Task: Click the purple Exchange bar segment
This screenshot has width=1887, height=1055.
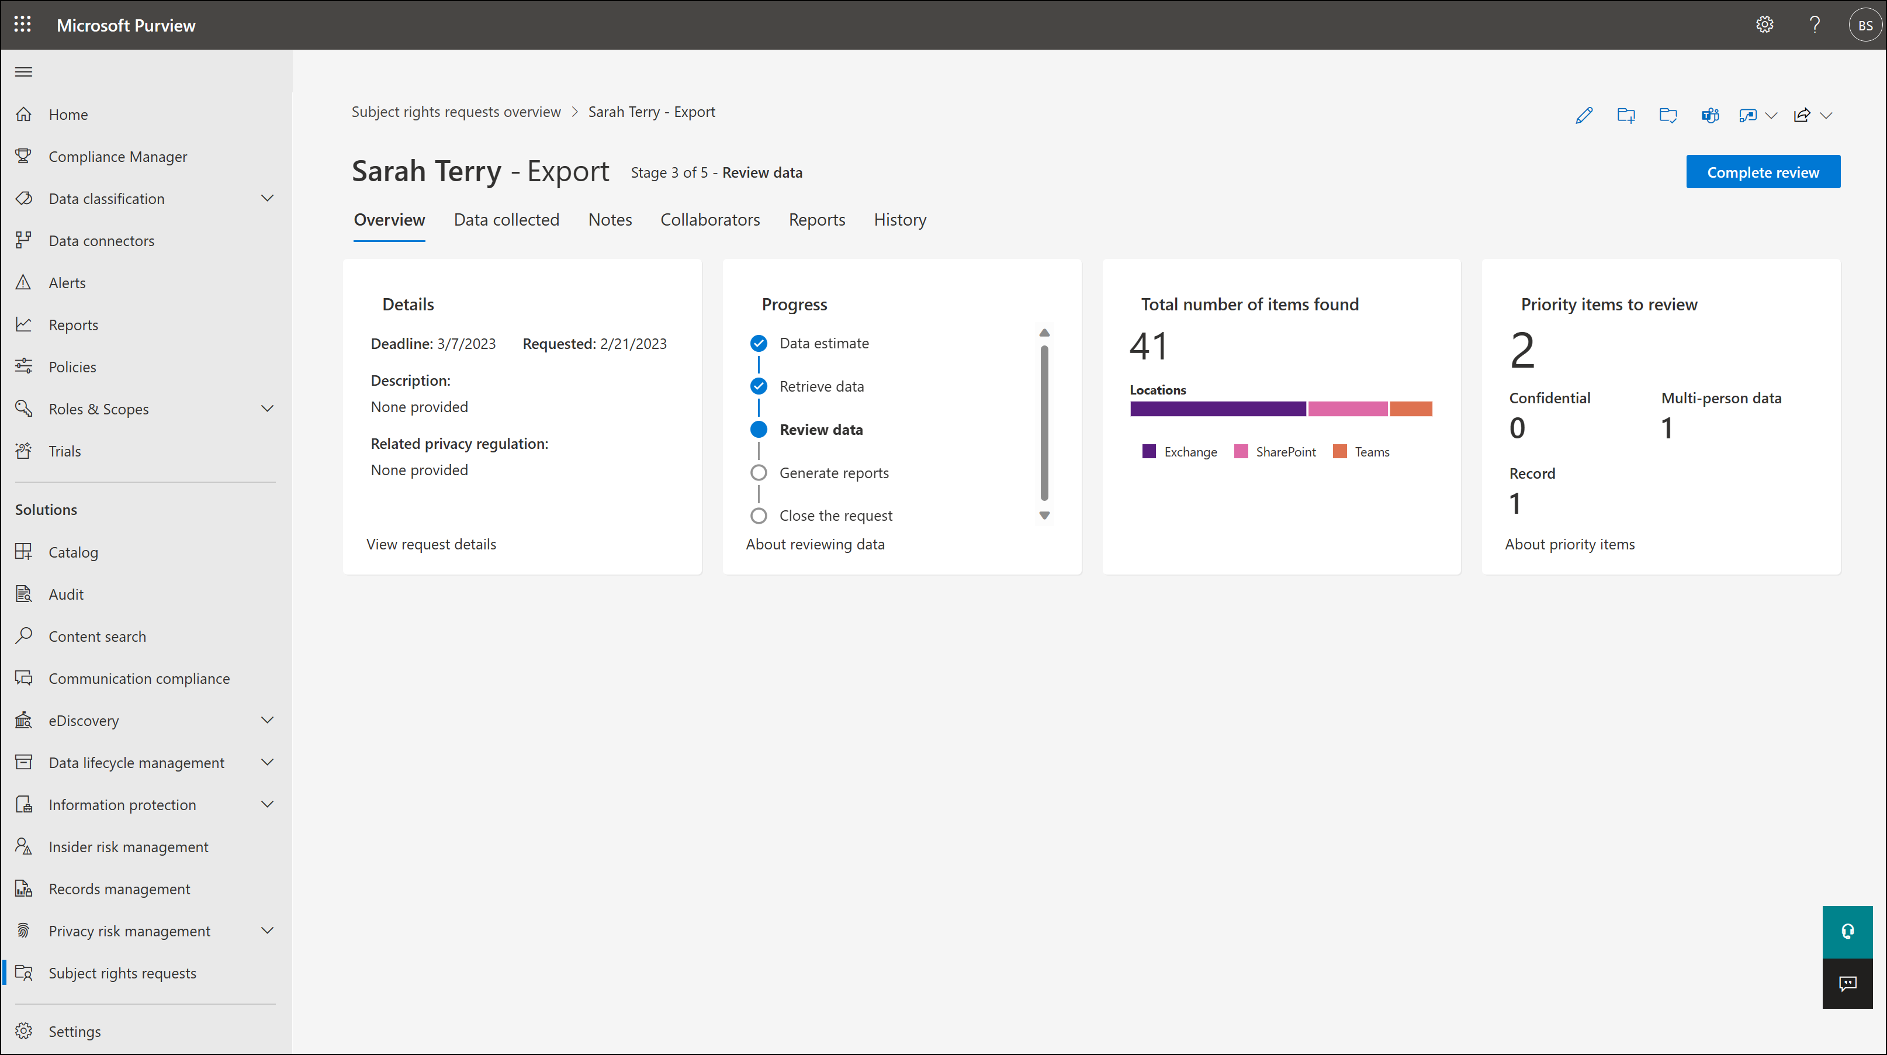Action: [x=1217, y=409]
